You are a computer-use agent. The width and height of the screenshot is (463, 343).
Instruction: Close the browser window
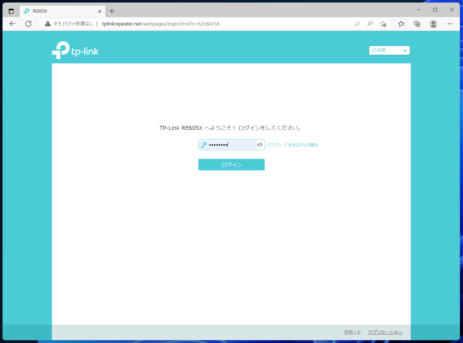point(452,10)
